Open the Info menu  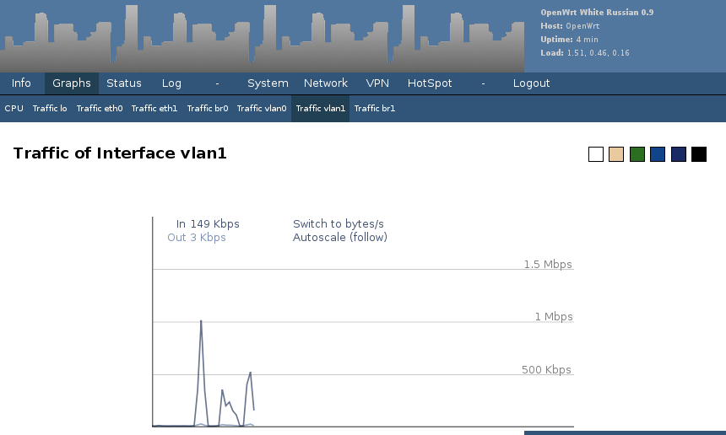pyautogui.click(x=21, y=83)
